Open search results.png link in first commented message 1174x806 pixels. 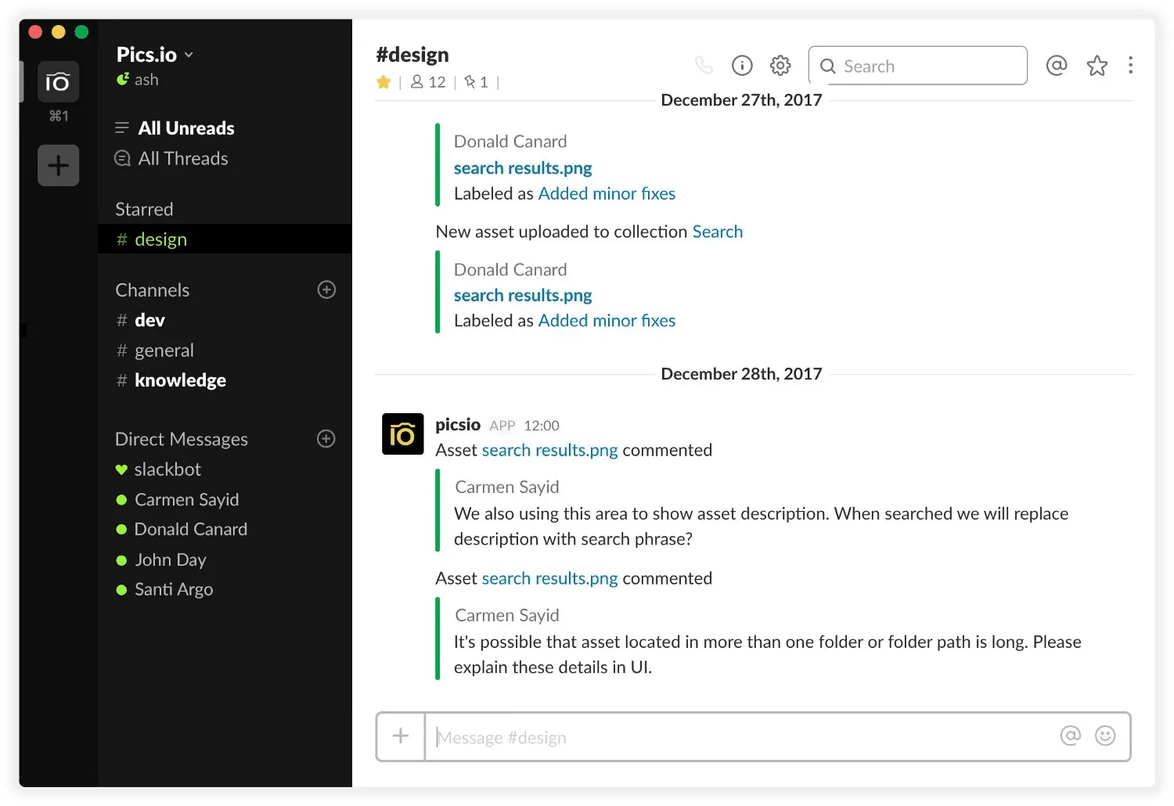[x=550, y=450]
